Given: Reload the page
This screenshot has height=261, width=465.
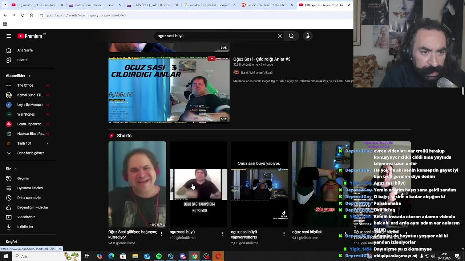Looking at the screenshot, I should 23,15.
